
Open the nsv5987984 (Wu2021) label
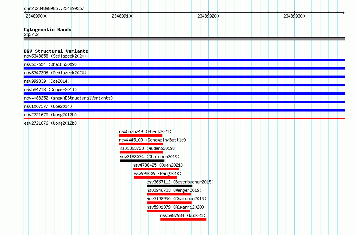pyautogui.click(x=183, y=215)
